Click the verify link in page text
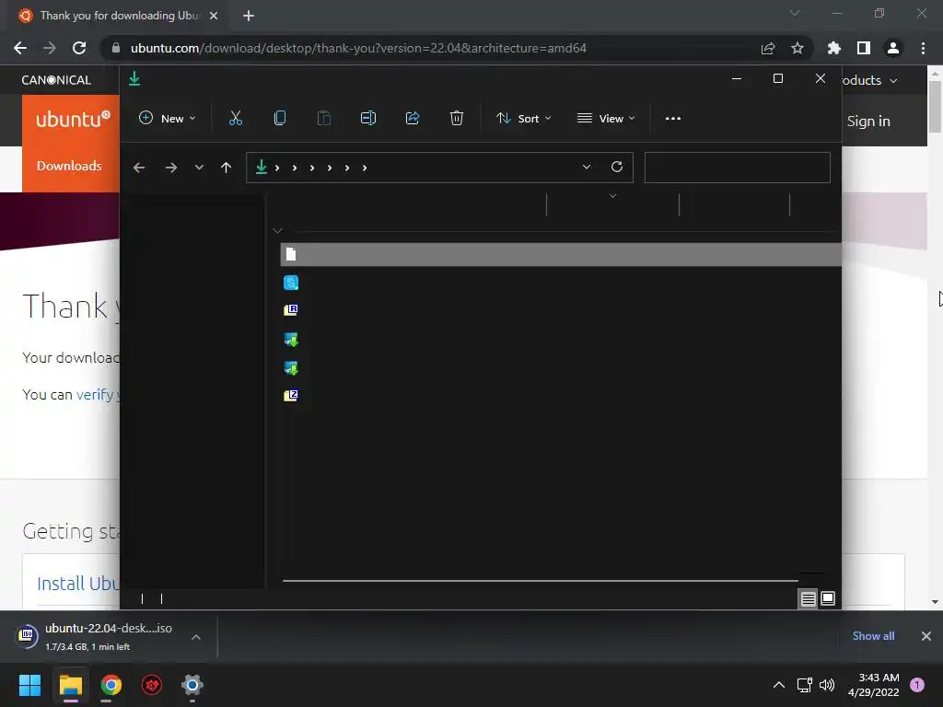This screenshot has height=707, width=943. point(95,394)
